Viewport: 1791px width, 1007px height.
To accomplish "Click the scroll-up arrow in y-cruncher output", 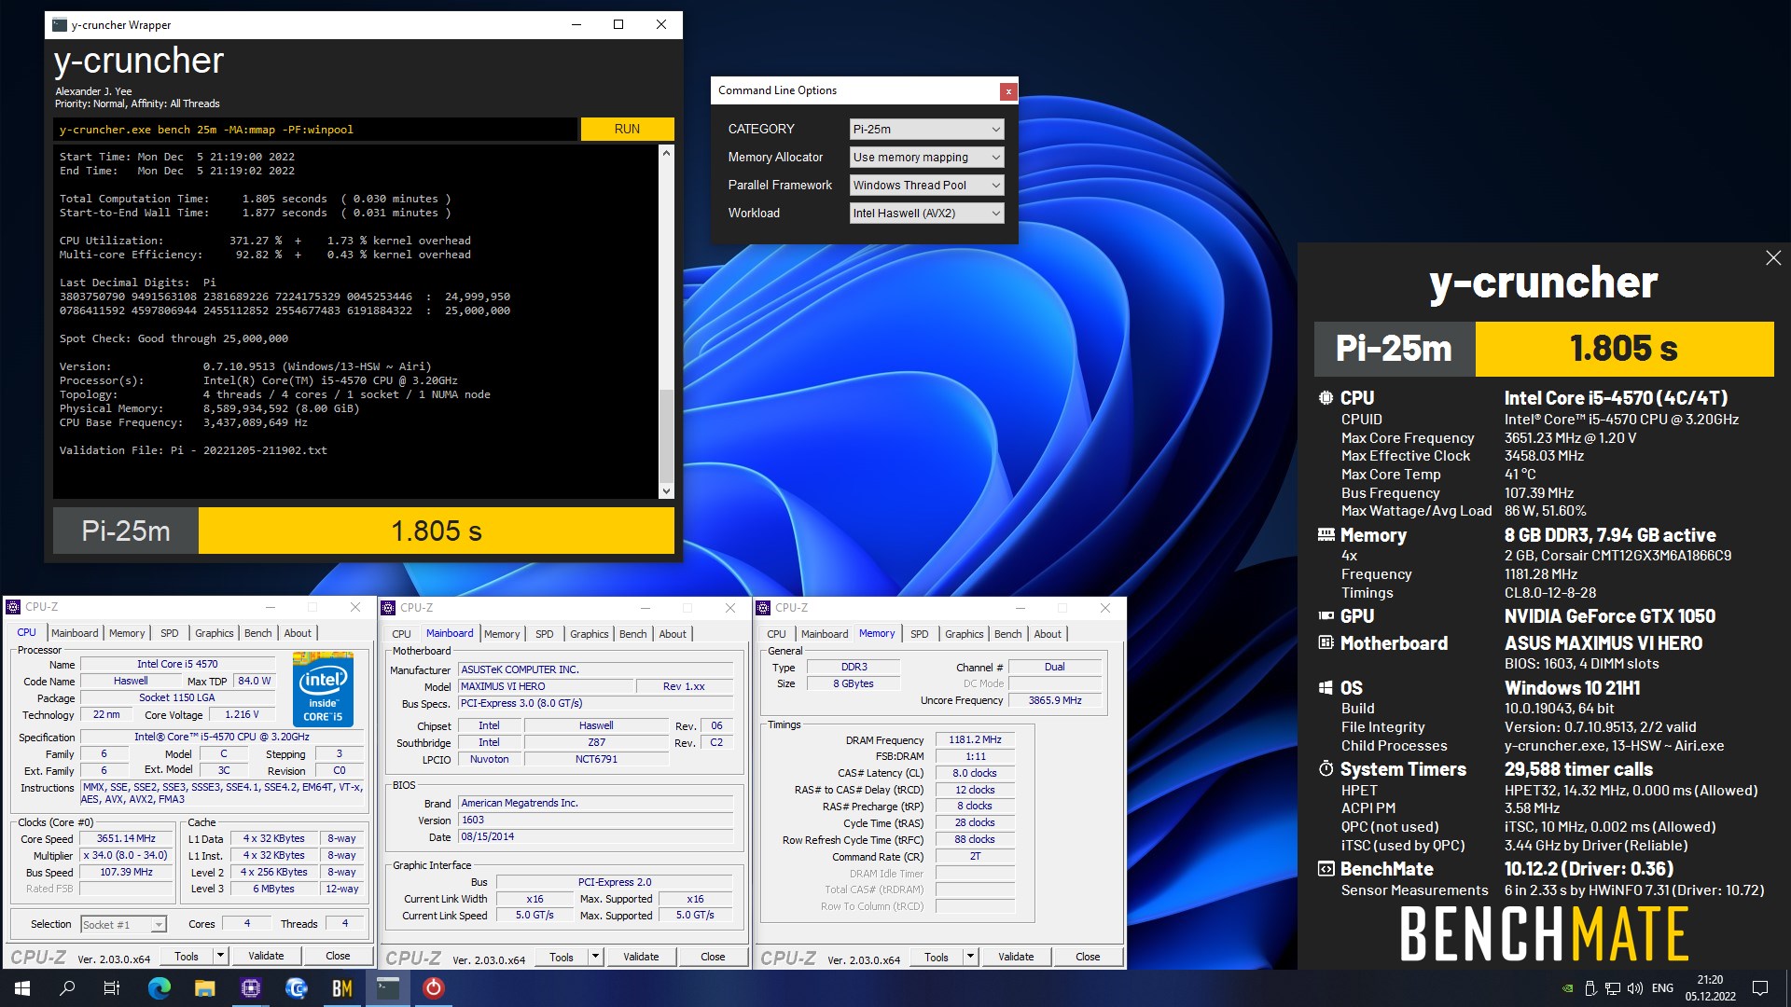I will coord(666,153).
